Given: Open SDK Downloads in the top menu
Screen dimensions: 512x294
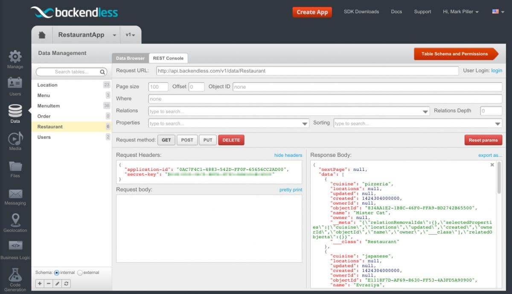Looking at the screenshot, I should (361, 12).
